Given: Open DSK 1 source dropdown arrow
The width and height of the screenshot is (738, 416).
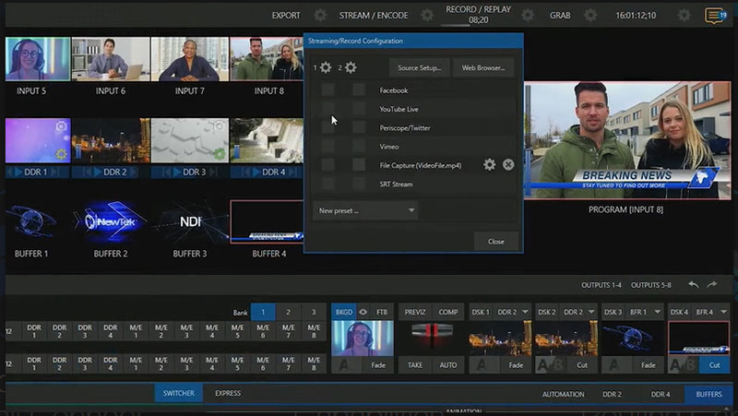Looking at the screenshot, I should [x=526, y=312].
